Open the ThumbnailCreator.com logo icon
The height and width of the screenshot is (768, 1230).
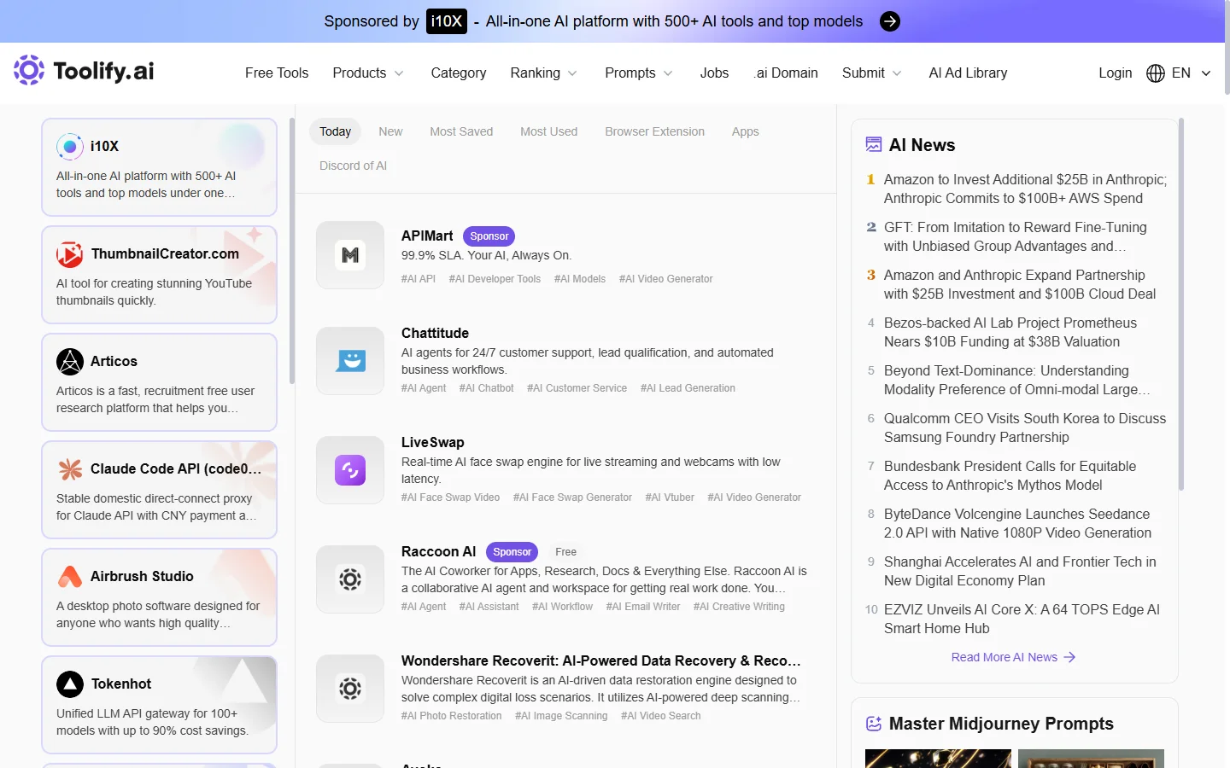[x=70, y=254]
